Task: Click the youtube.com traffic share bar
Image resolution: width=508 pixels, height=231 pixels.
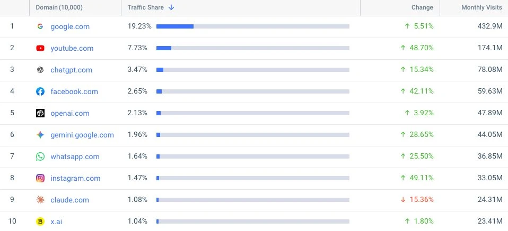Action: (x=253, y=48)
